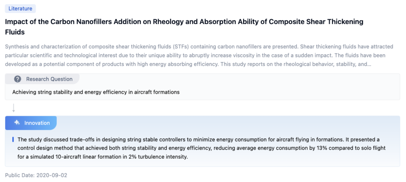
Task: Click the abstract paragraph about shear thickening fluids
Action: (194, 55)
